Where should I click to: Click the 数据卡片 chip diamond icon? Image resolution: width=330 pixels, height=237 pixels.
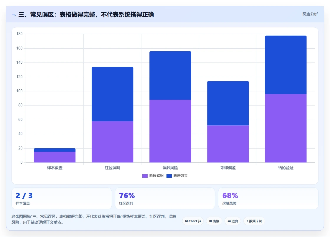[247, 221]
